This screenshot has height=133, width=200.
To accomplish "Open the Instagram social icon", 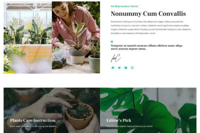I will point(132,68).
